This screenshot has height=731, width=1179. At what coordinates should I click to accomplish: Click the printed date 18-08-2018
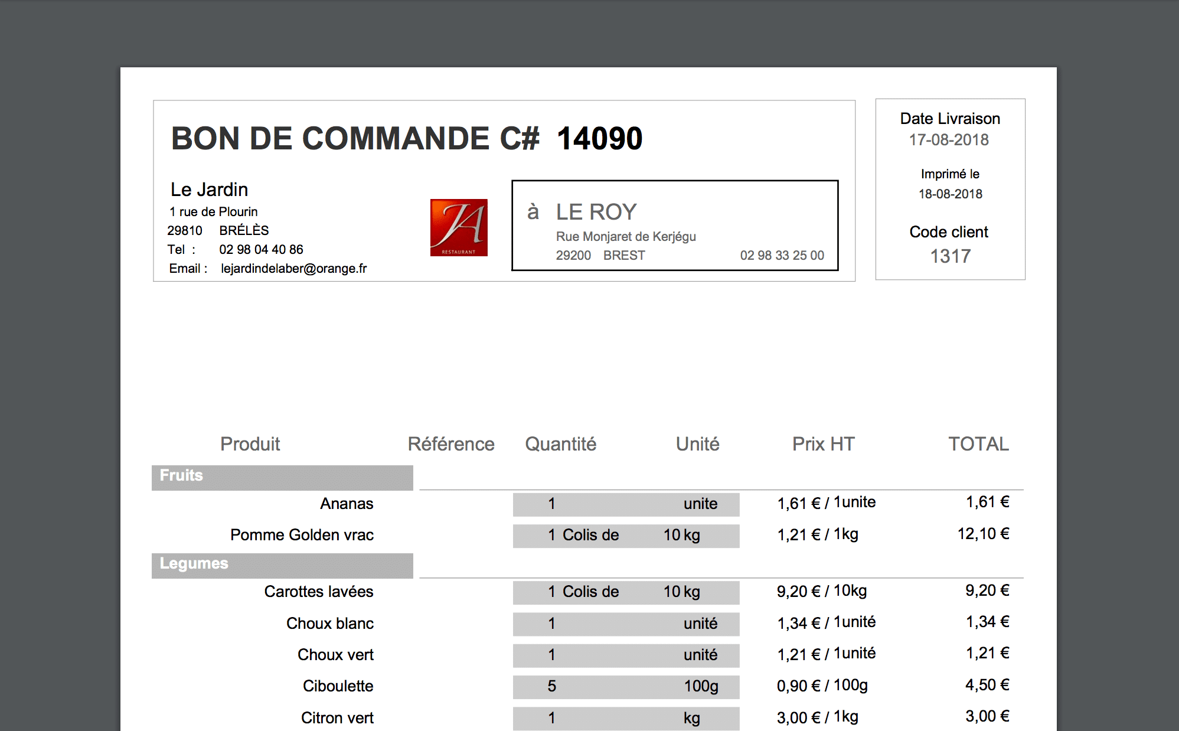pyautogui.click(x=950, y=194)
